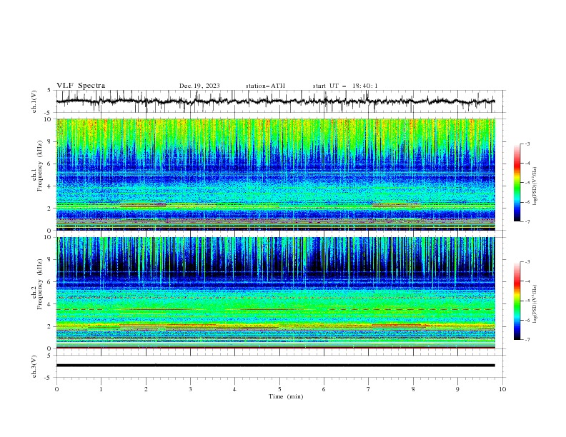Click the flat ch.3 voltage trace

tap(275, 366)
